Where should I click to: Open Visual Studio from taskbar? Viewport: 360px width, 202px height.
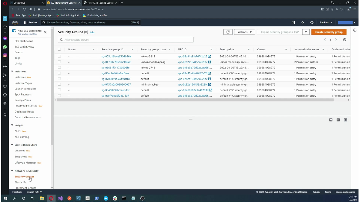pyautogui.click(x=60, y=198)
